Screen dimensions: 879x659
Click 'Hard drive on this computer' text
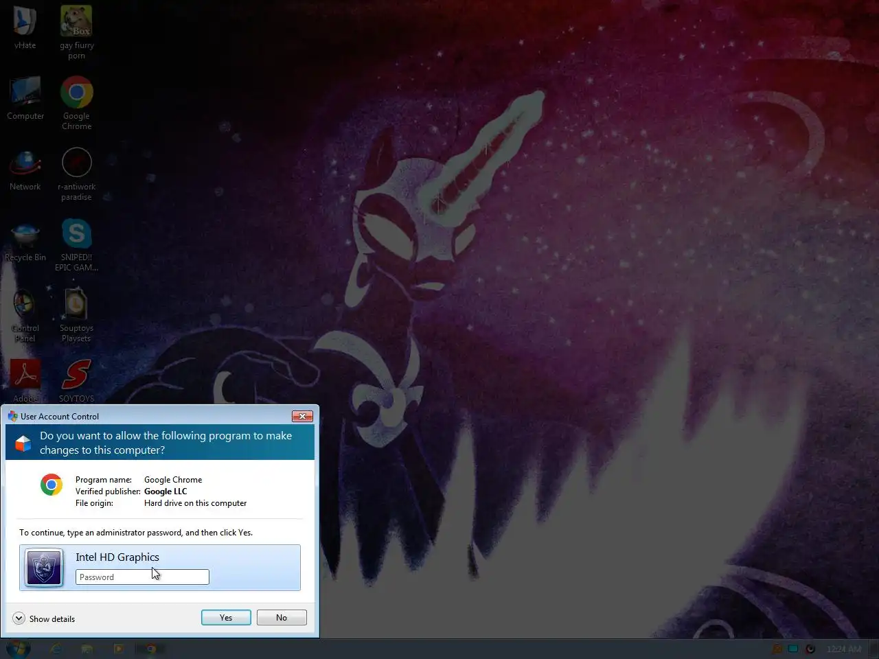(195, 503)
